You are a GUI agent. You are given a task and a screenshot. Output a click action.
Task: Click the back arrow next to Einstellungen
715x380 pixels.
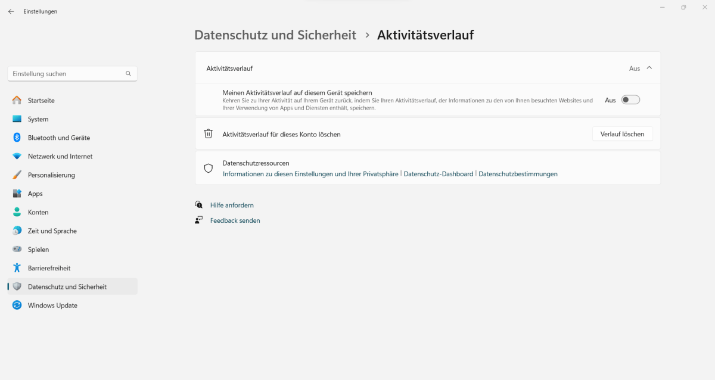(11, 11)
